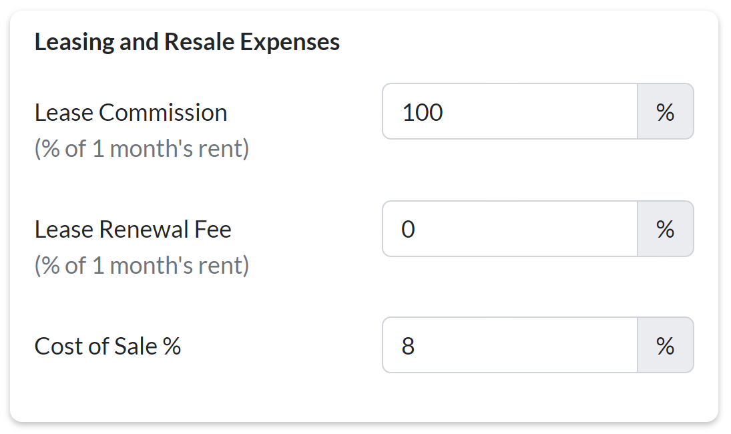Click the Lease Commission input field
This screenshot has width=731, height=434.
point(510,112)
